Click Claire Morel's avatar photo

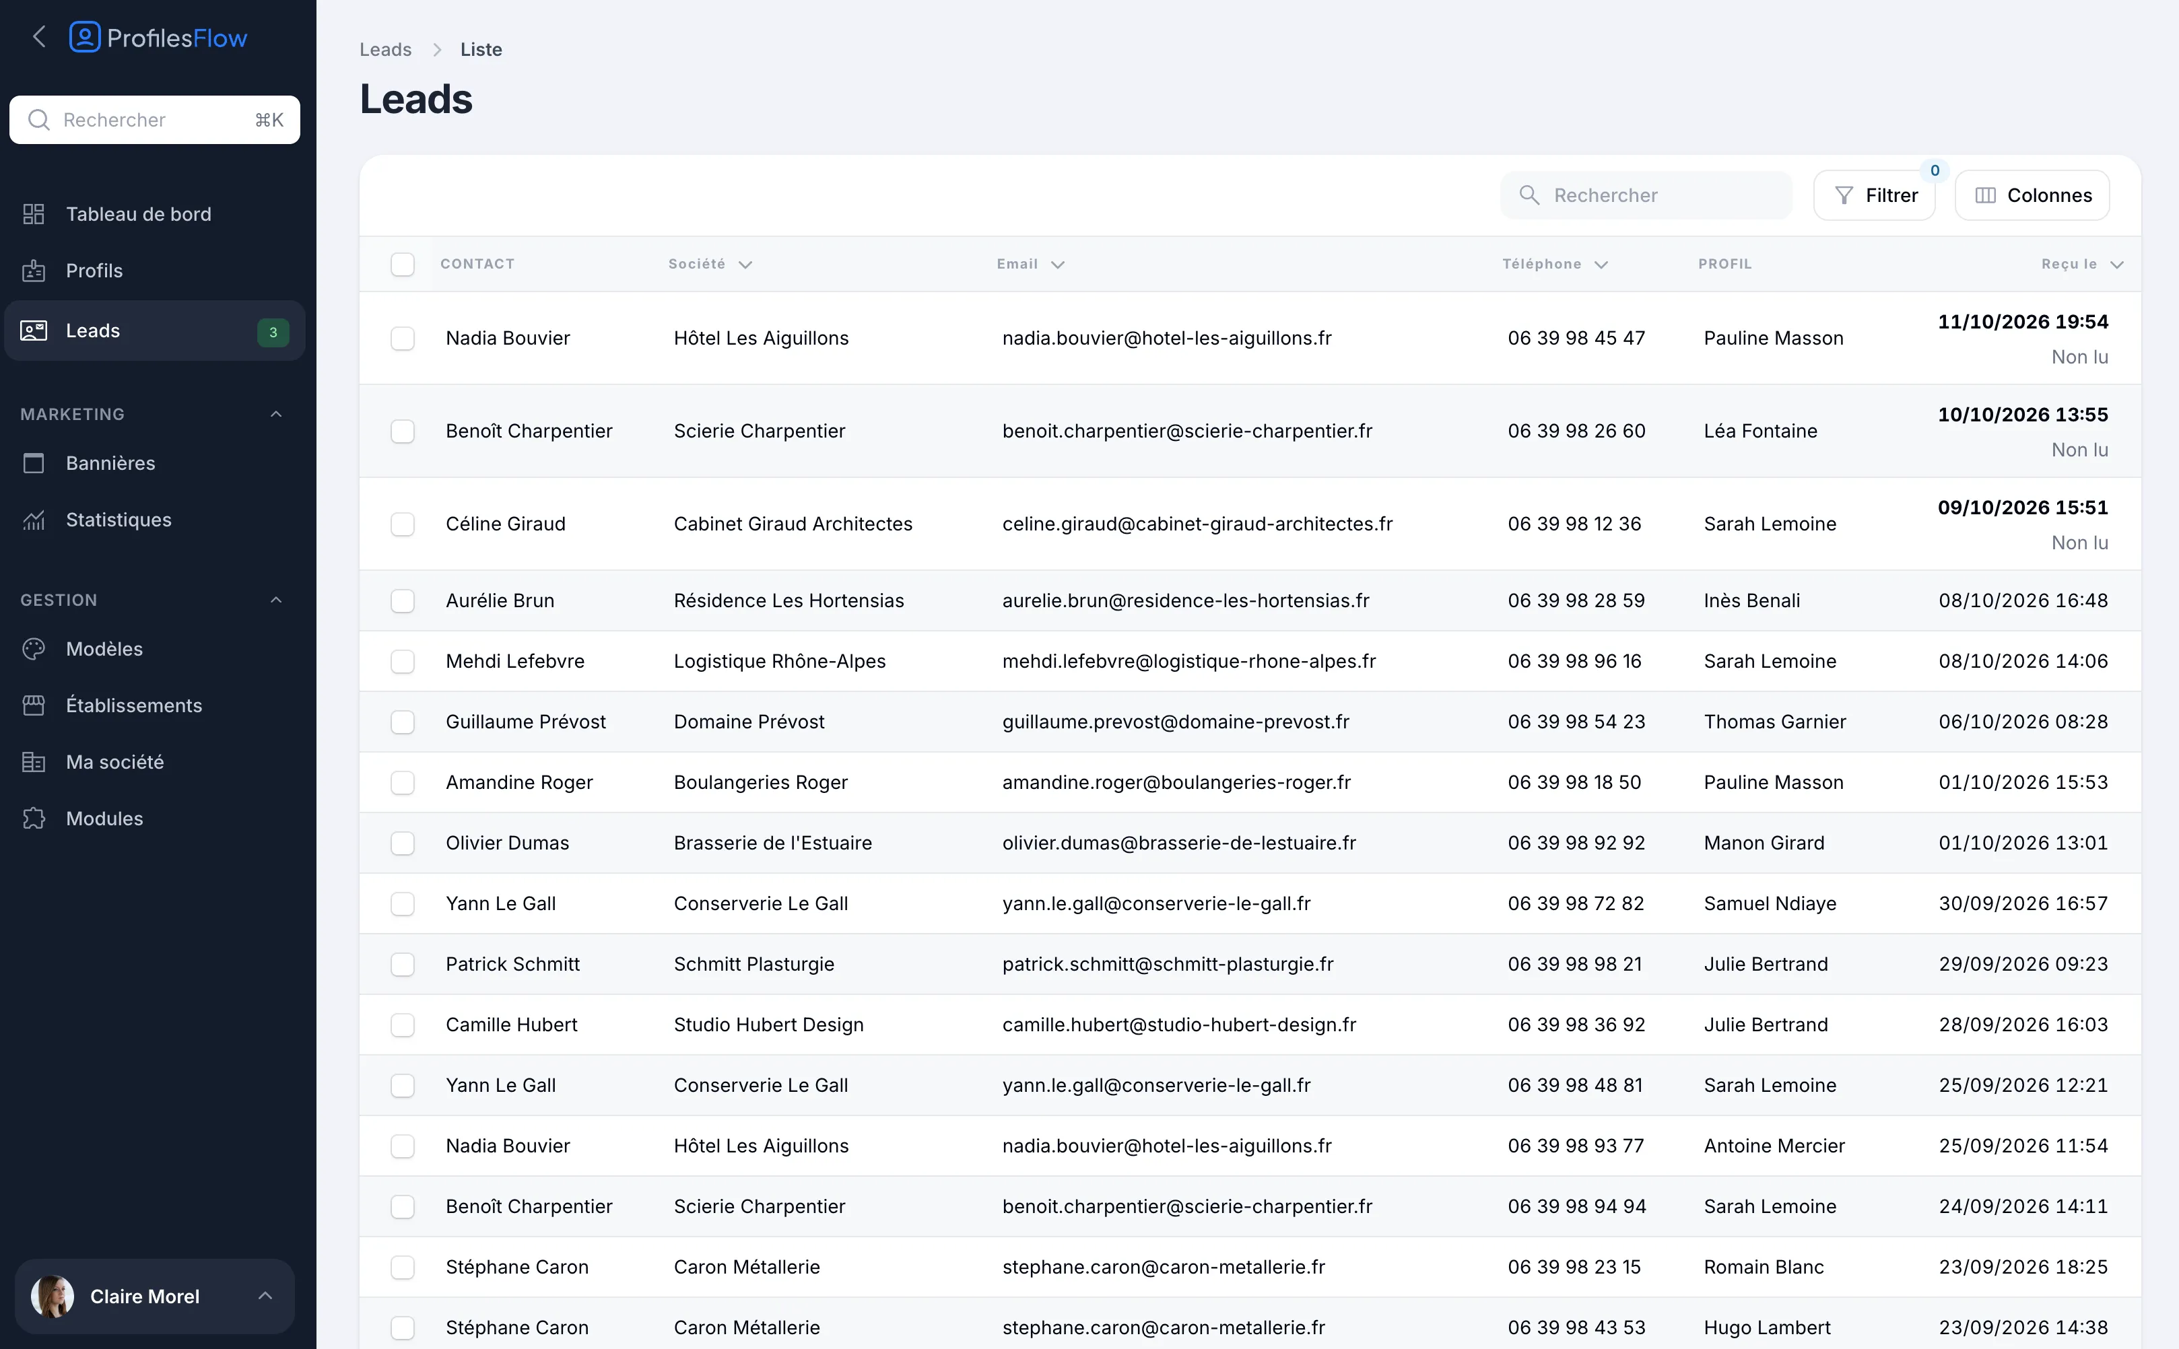tap(53, 1296)
